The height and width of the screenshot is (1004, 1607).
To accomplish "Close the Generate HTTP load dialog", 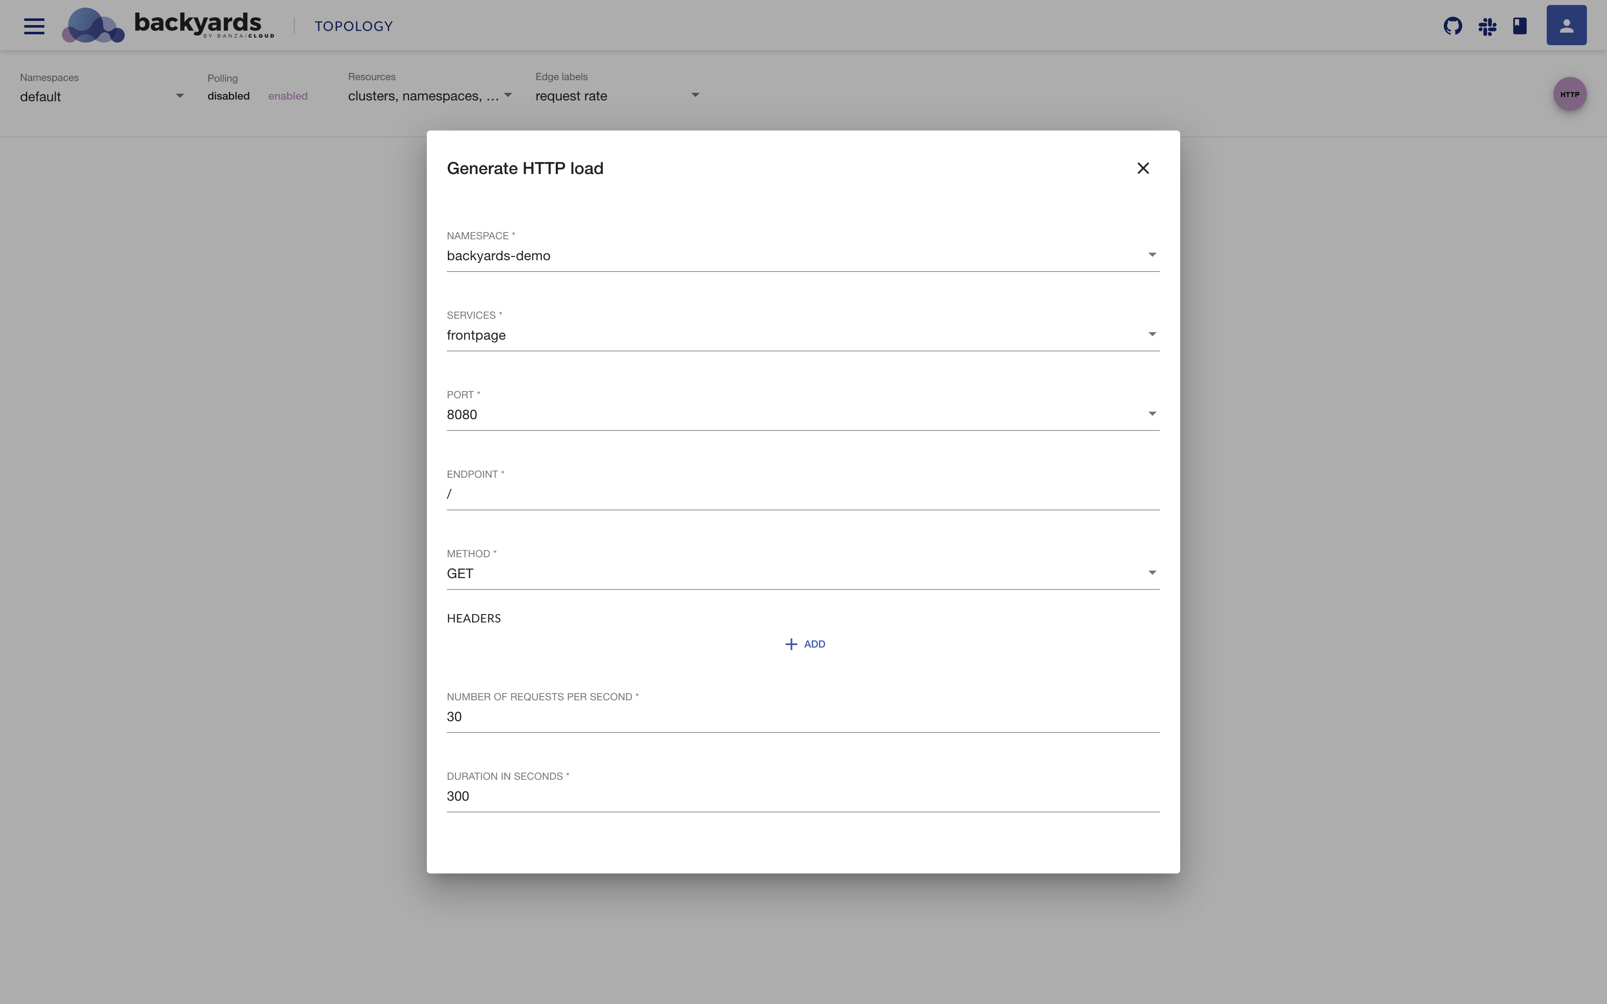I will pyautogui.click(x=1142, y=169).
